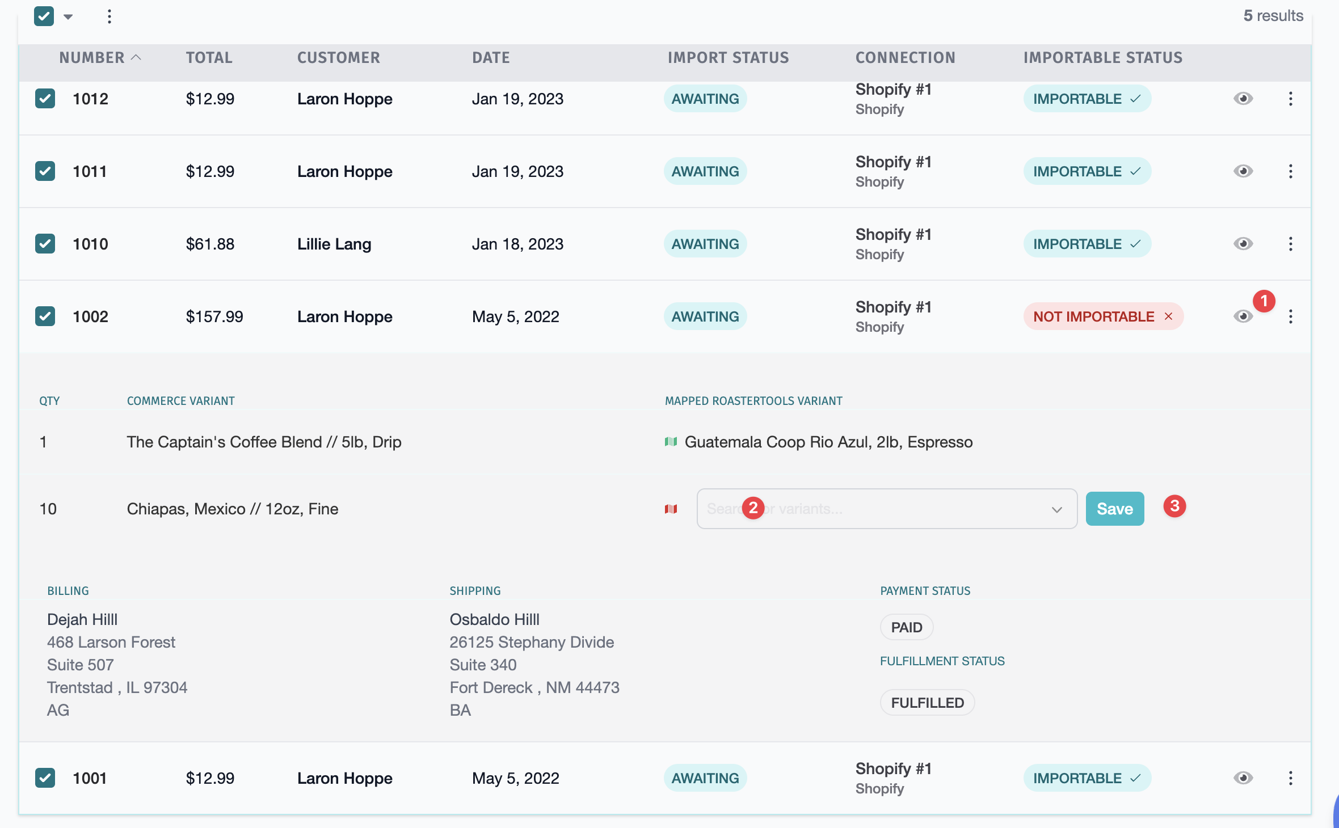Viewport: 1339px width, 828px height.
Task: Click the DATE column header
Action: (491, 58)
